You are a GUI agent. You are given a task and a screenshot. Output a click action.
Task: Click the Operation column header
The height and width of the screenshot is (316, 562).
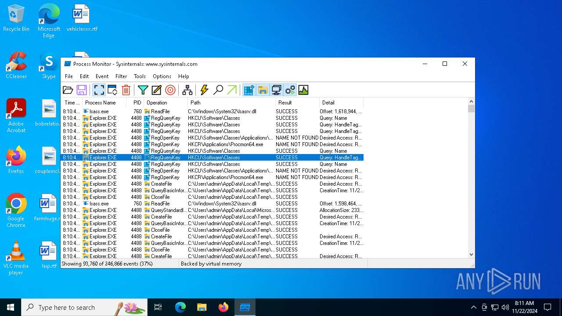click(166, 103)
